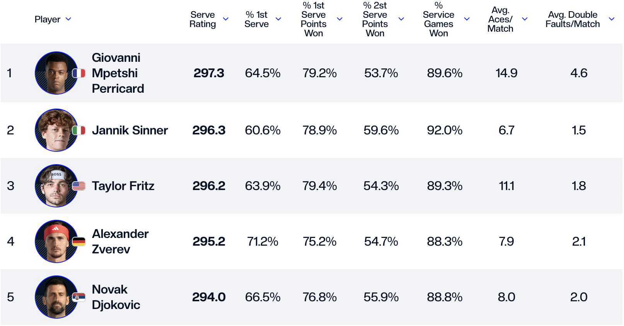Viewport: 624px width, 326px height.
Task: Click the % 1st Serve column chevron
Action: click(x=278, y=19)
